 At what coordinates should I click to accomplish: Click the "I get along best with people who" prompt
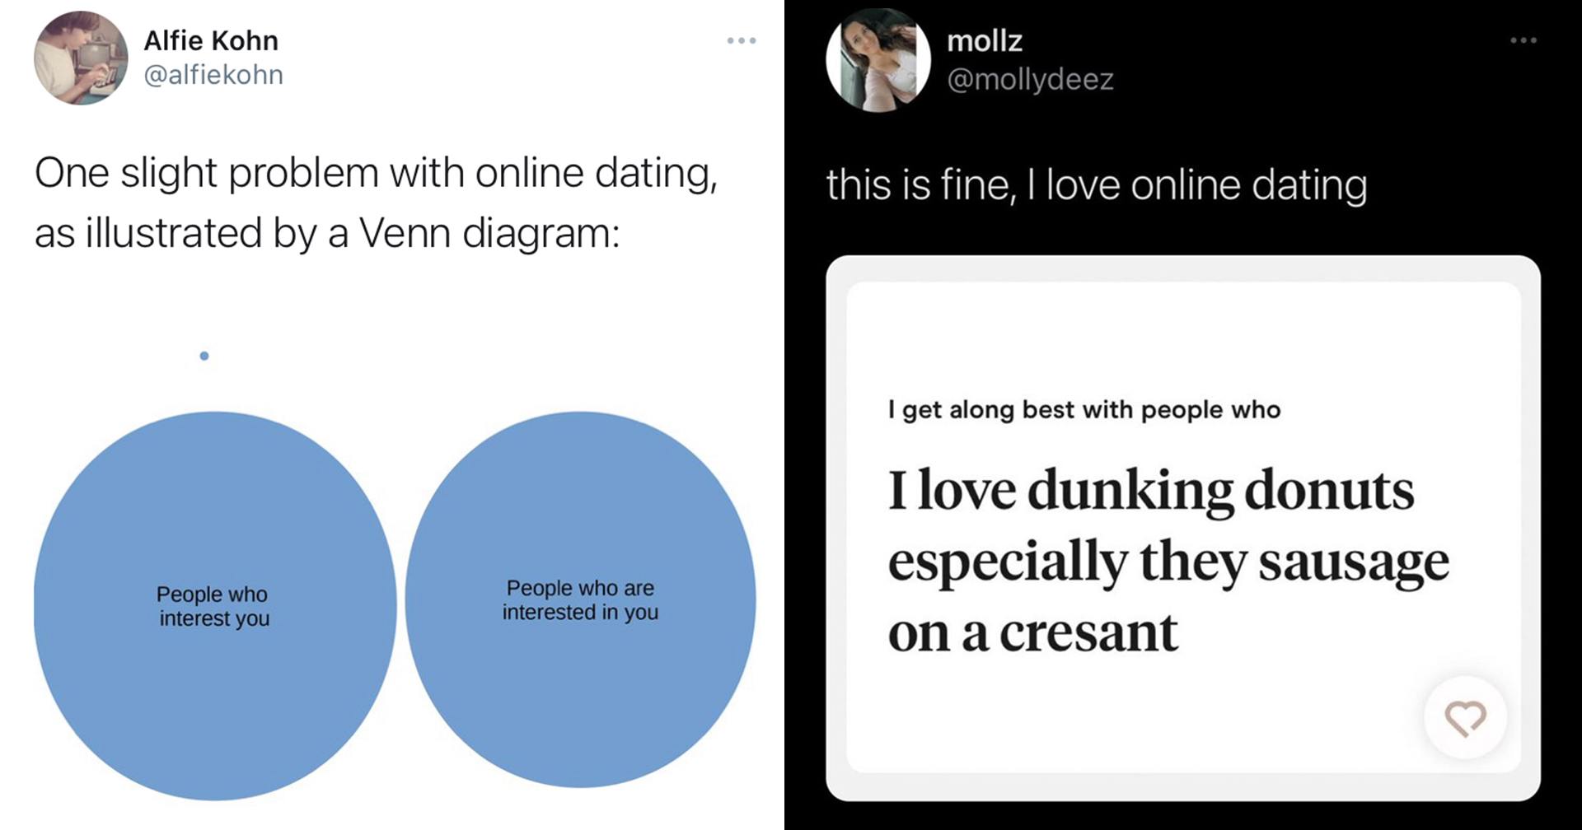point(1084,410)
